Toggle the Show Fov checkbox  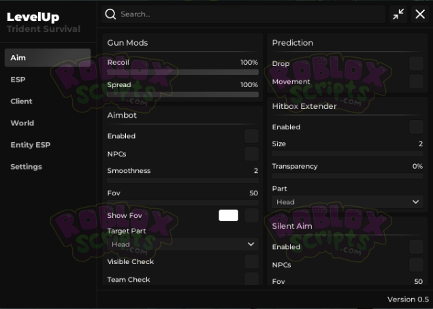coord(251,216)
